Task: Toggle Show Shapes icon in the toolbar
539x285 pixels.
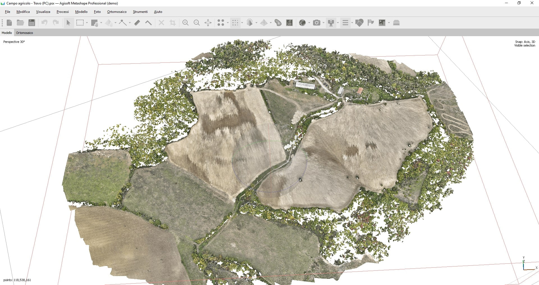Action: point(359,23)
